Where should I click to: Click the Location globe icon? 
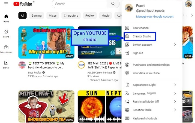(x=127, y=110)
